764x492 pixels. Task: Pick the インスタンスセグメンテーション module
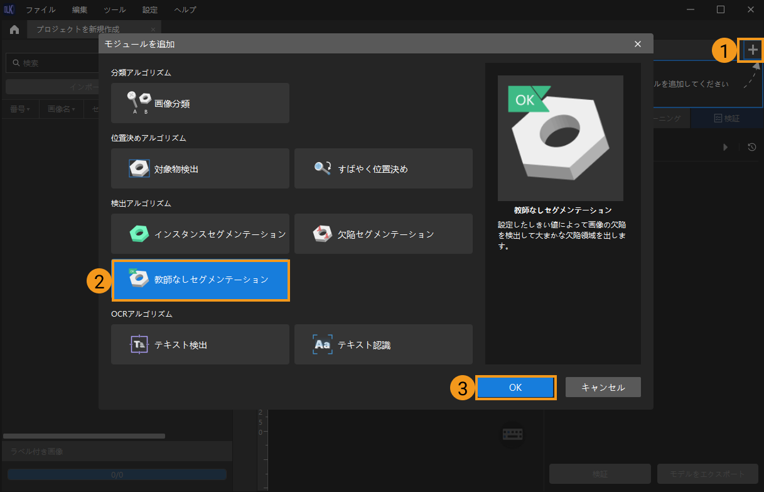click(200, 234)
